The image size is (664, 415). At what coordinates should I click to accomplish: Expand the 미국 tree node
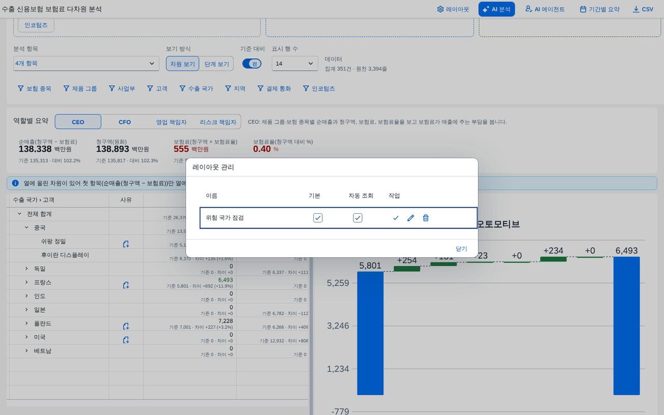click(26, 337)
